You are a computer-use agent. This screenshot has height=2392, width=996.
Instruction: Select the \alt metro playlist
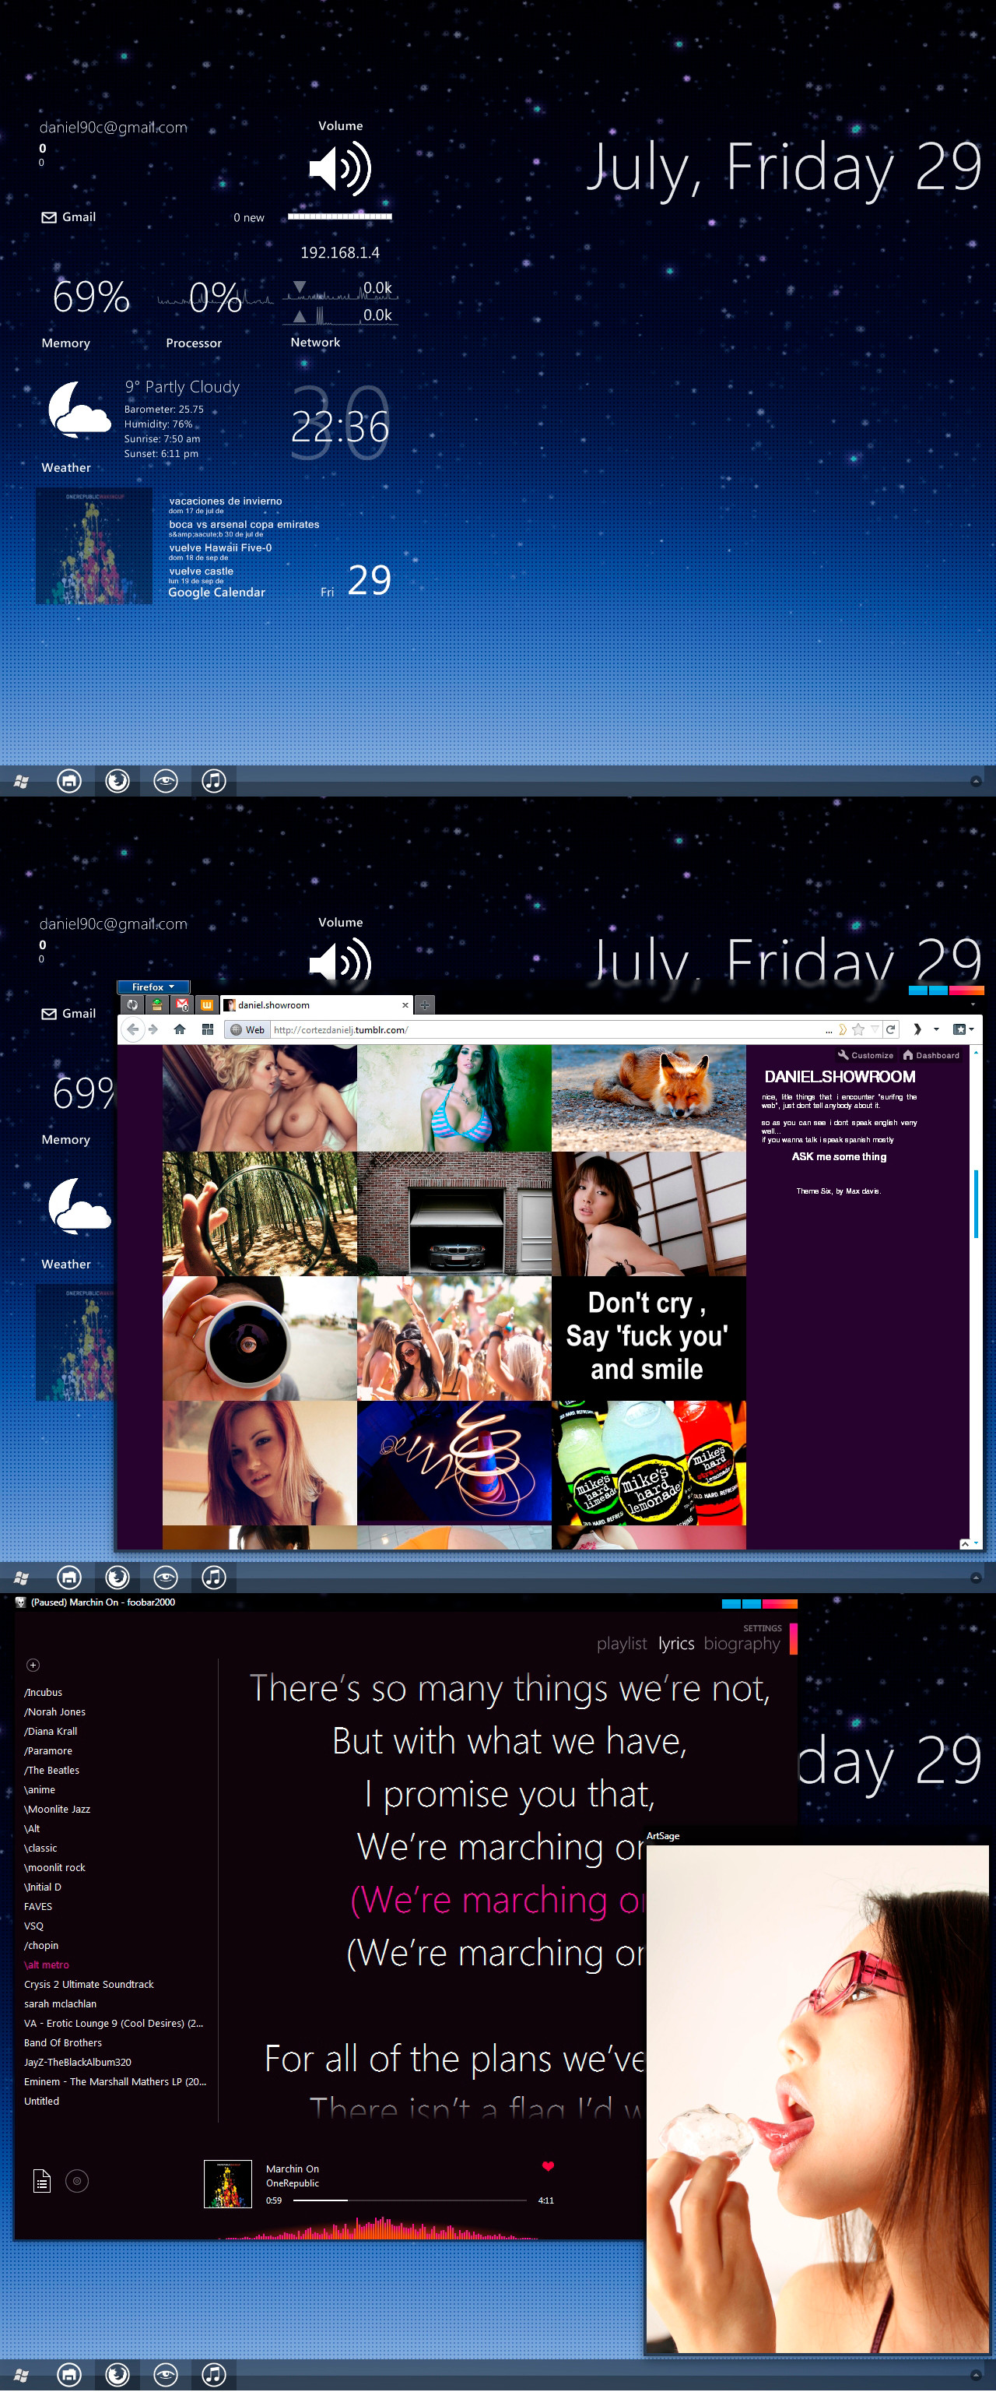pos(47,1965)
